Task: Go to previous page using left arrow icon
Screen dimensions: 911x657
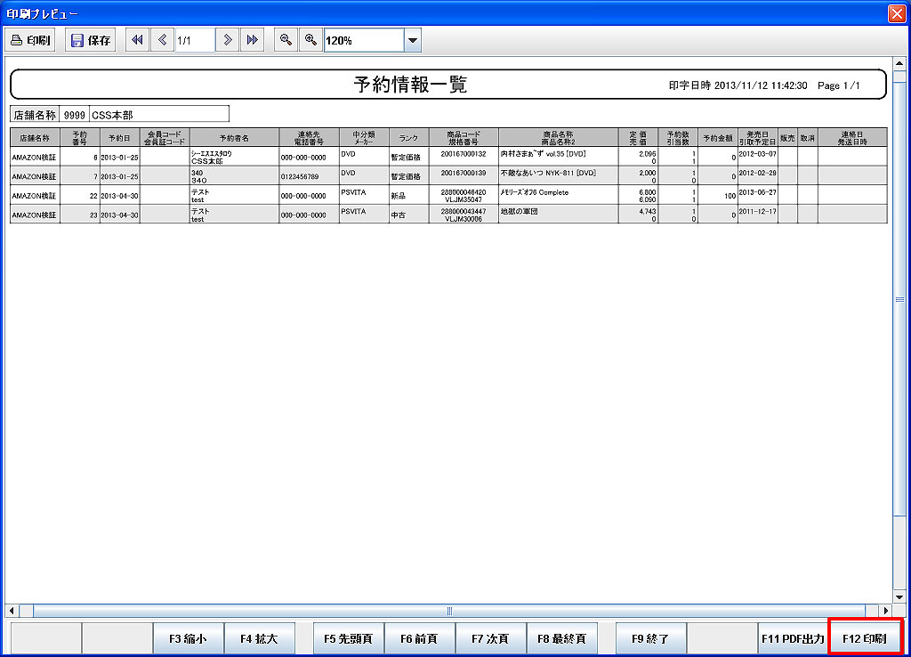Action: click(x=163, y=40)
